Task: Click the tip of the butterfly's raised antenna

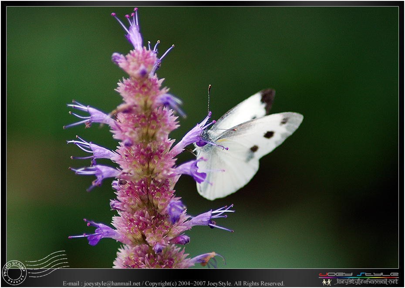Action: click(209, 86)
